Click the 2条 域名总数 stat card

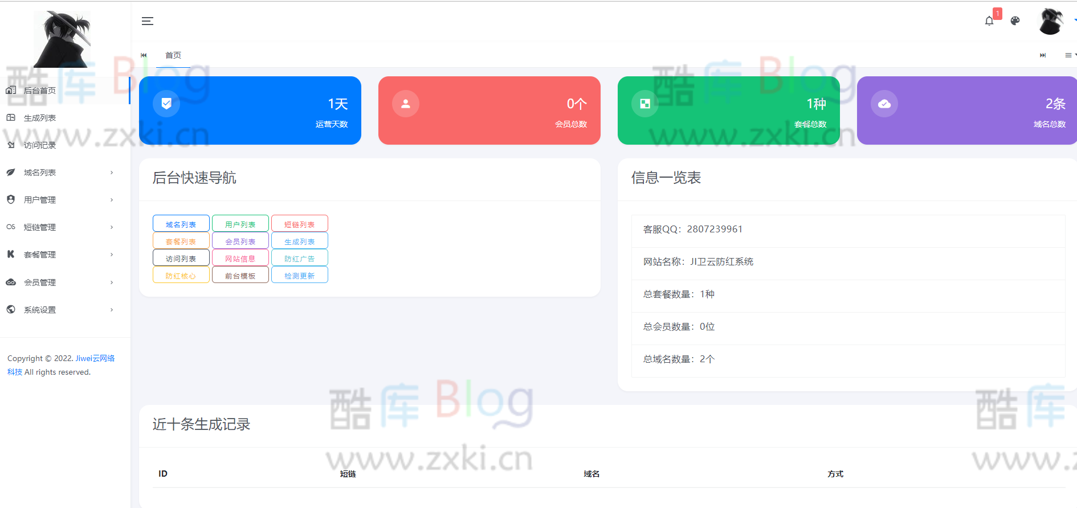coord(967,110)
